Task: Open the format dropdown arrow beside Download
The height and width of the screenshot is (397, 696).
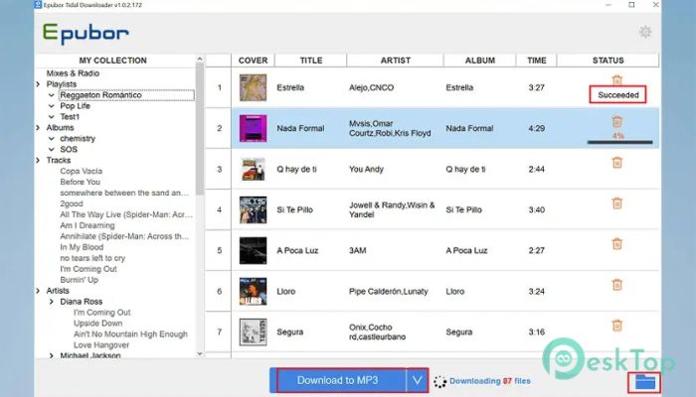Action: (x=417, y=380)
